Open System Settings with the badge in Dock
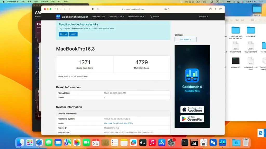The height and width of the screenshot is (149, 266). coord(171,143)
